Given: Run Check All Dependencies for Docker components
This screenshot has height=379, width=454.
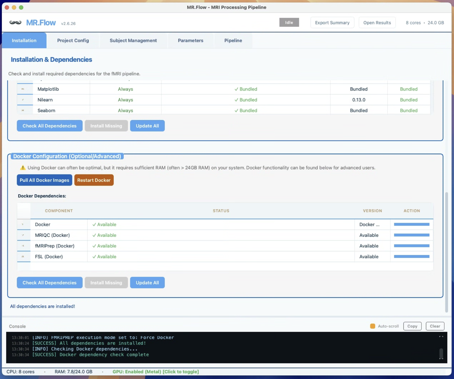Looking at the screenshot, I should tap(49, 283).
